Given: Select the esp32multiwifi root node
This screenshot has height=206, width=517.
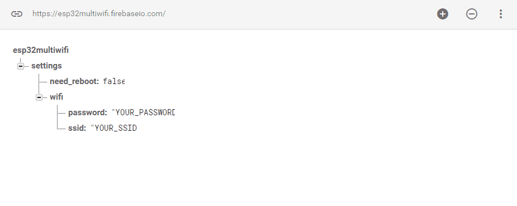Looking at the screenshot, I should click(41, 50).
